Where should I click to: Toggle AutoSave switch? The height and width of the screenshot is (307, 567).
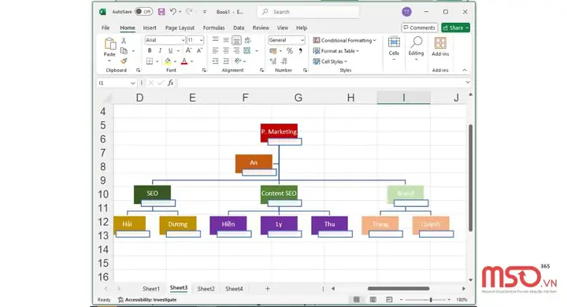tap(143, 12)
